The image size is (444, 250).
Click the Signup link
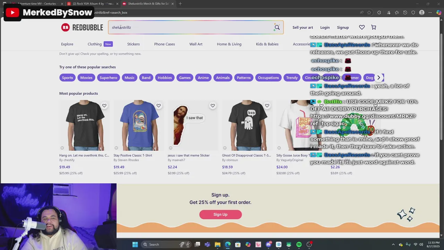tap(343, 27)
